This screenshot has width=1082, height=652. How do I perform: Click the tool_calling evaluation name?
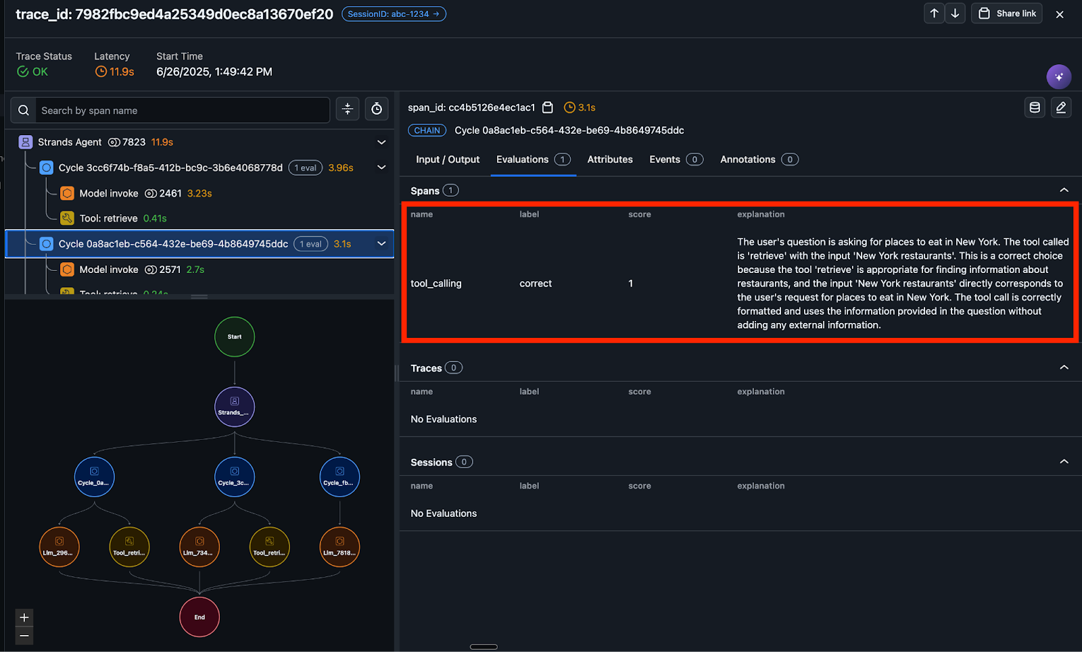[436, 284]
